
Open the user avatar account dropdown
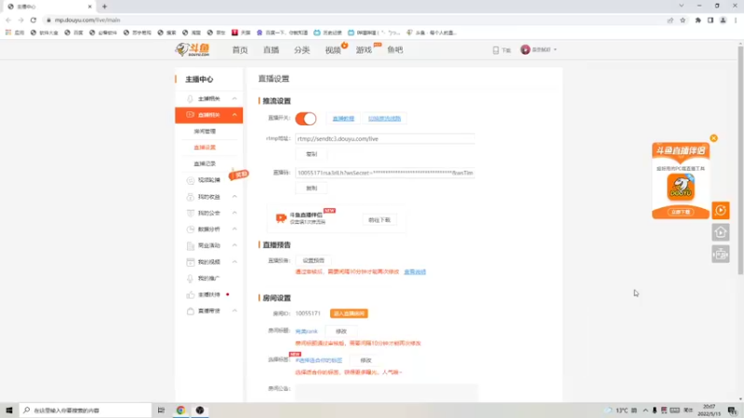point(538,49)
